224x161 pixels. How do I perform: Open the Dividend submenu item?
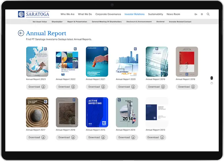[160, 22]
